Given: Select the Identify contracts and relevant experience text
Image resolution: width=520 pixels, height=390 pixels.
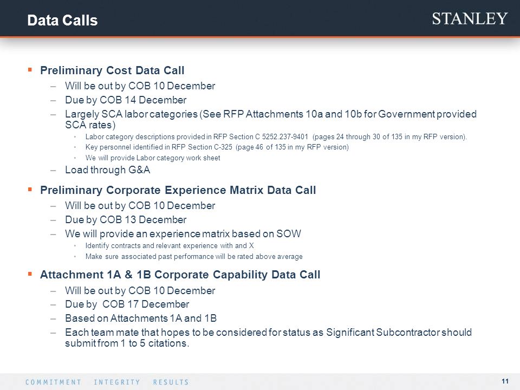Looking at the screenshot, I should 170,246.
